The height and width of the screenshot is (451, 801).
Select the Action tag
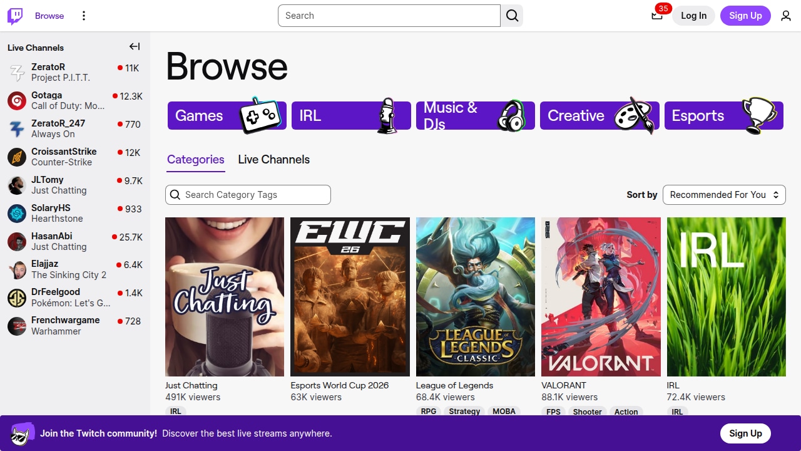626,412
